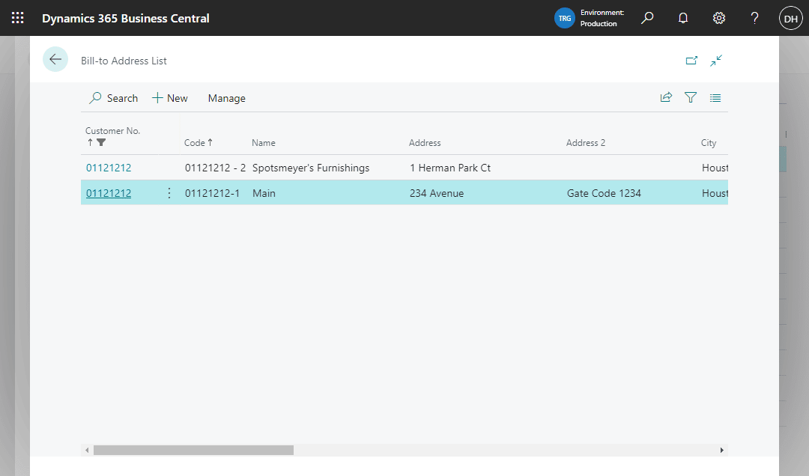The height and width of the screenshot is (476, 809).
Task: Open the Manage menu
Action: 226,98
